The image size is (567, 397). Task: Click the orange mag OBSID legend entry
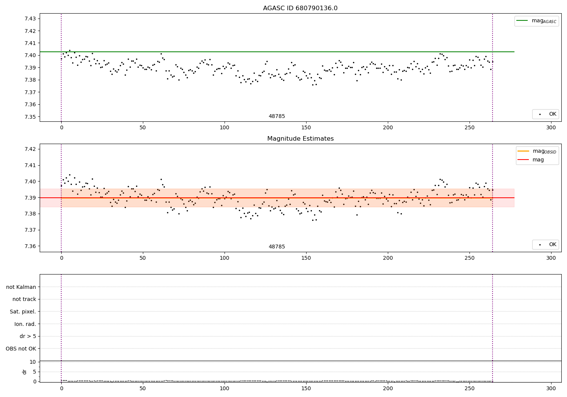[537, 151]
